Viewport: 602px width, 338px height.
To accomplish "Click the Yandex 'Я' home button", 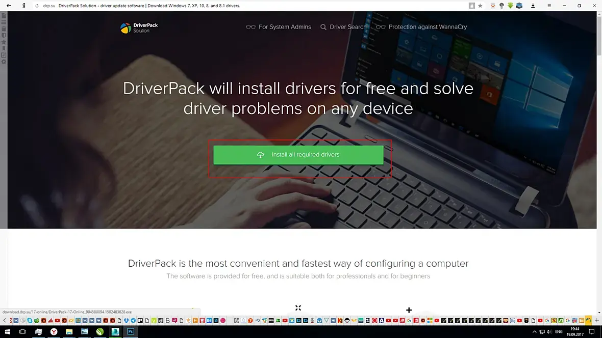I will coord(24,6).
